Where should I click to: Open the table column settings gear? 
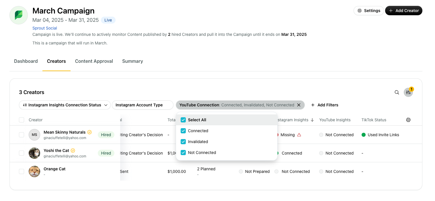408,120
